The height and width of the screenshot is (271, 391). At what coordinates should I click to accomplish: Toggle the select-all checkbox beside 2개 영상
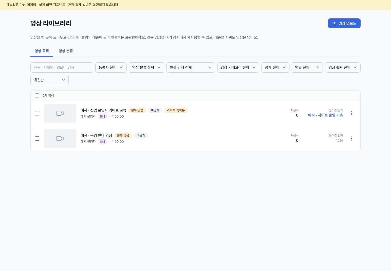pos(37,96)
